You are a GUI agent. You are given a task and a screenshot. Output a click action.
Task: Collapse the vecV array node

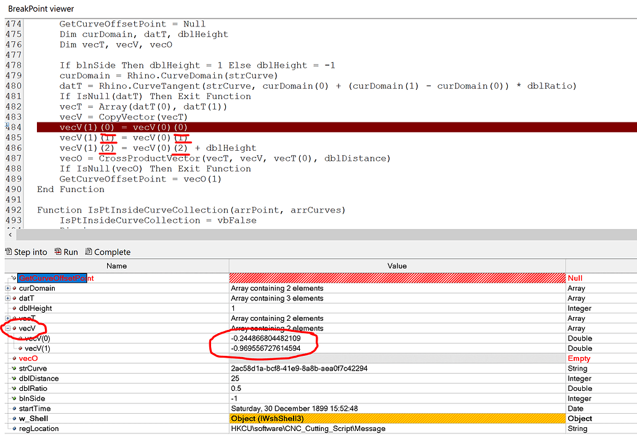[x=6, y=329]
